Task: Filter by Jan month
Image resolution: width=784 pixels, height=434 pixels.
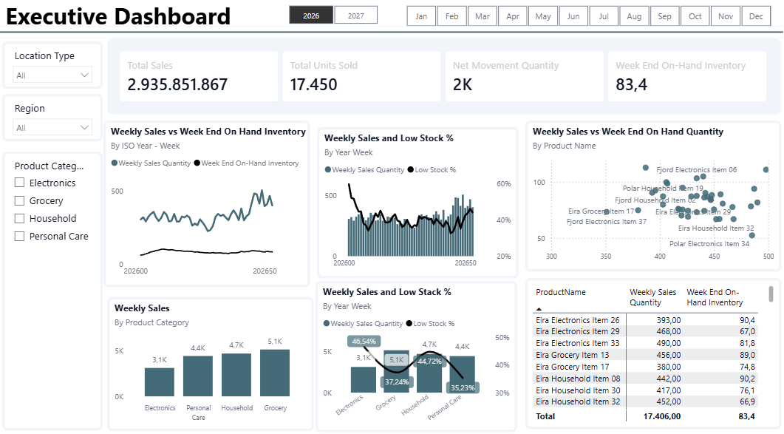Action: [x=421, y=16]
